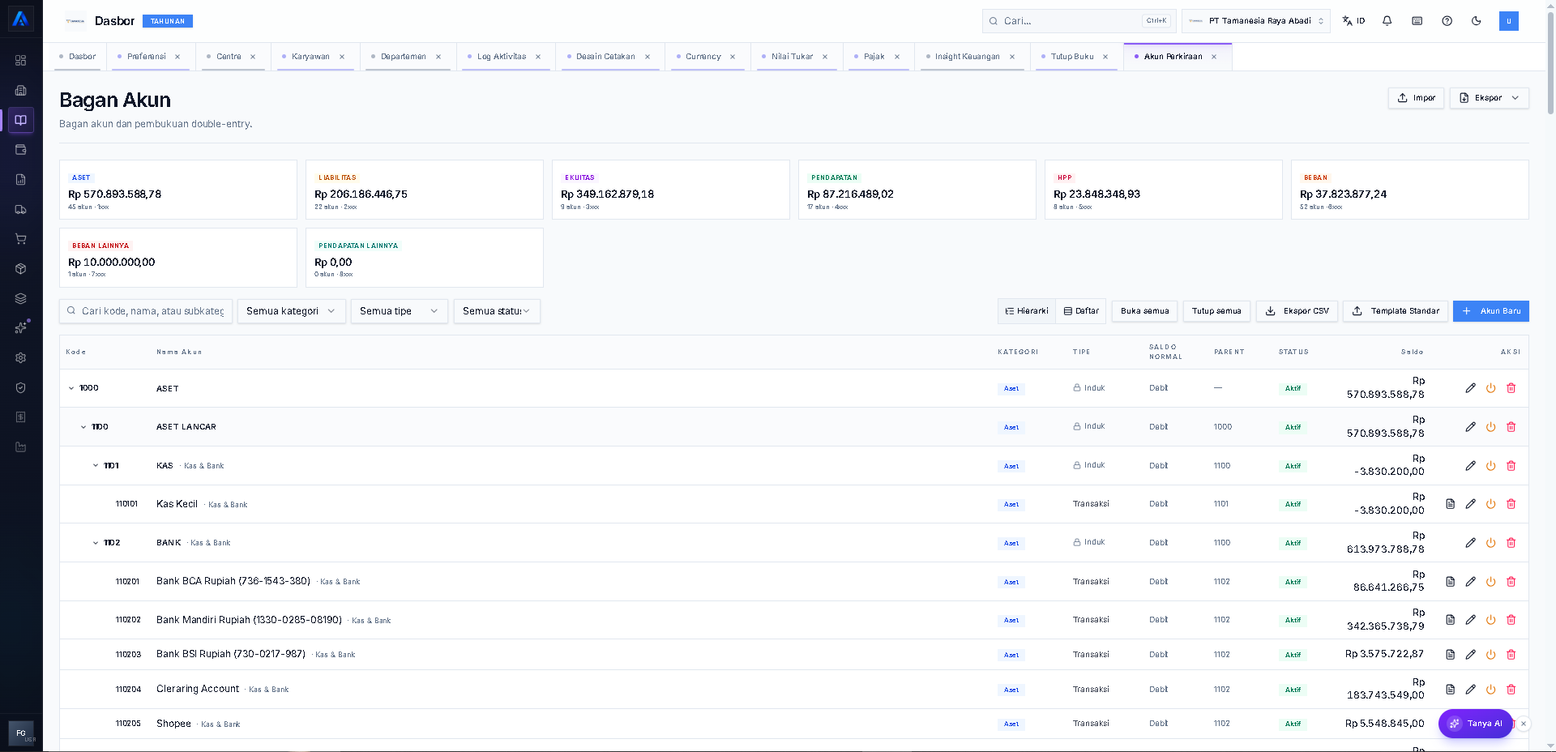Open the PT Tamanesia Raya Abadi selector
Image resolution: width=1556 pixels, height=752 pixels.
(x=1255, y=21)
